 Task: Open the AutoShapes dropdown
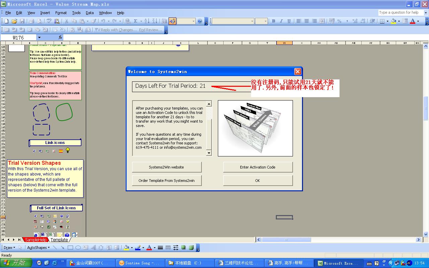coord(38,248)
